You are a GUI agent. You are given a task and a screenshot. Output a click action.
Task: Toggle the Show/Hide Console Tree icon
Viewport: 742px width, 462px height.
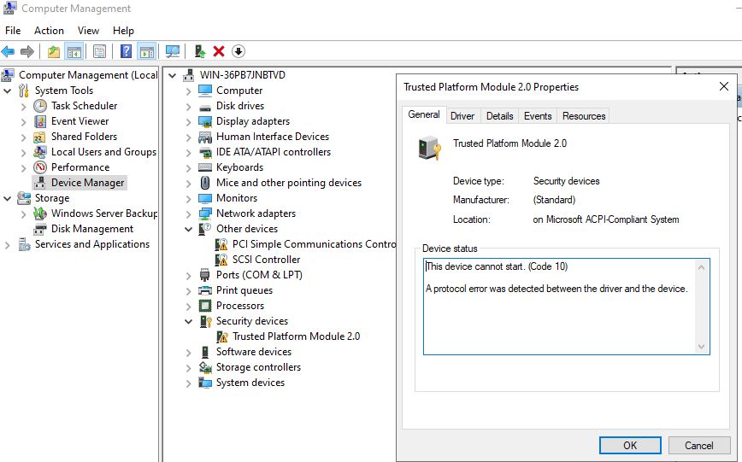click(74, 51)
